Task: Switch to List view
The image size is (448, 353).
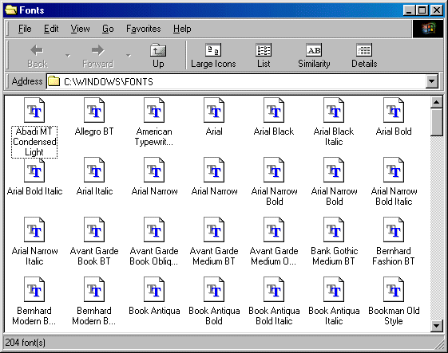Action: click(x=264, y=55)
